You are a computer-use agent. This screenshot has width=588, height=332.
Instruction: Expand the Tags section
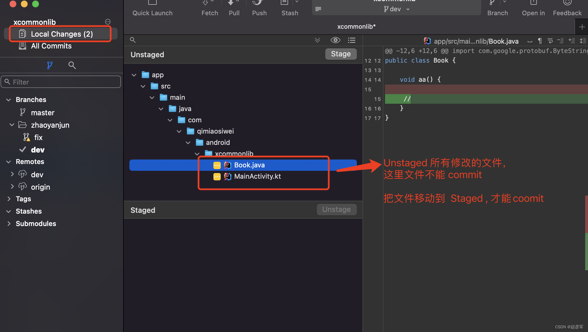click(9, 199)
